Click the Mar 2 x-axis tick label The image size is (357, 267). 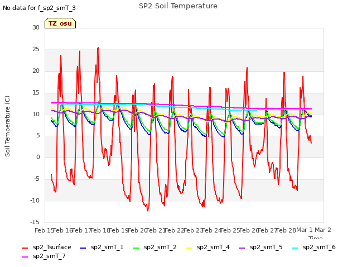tap(323, 230)
